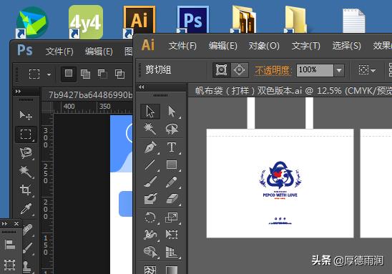Choose the Gradient tool in Illustrator
This screenshot has height=274, width=392.
click(x=172, y=270)
